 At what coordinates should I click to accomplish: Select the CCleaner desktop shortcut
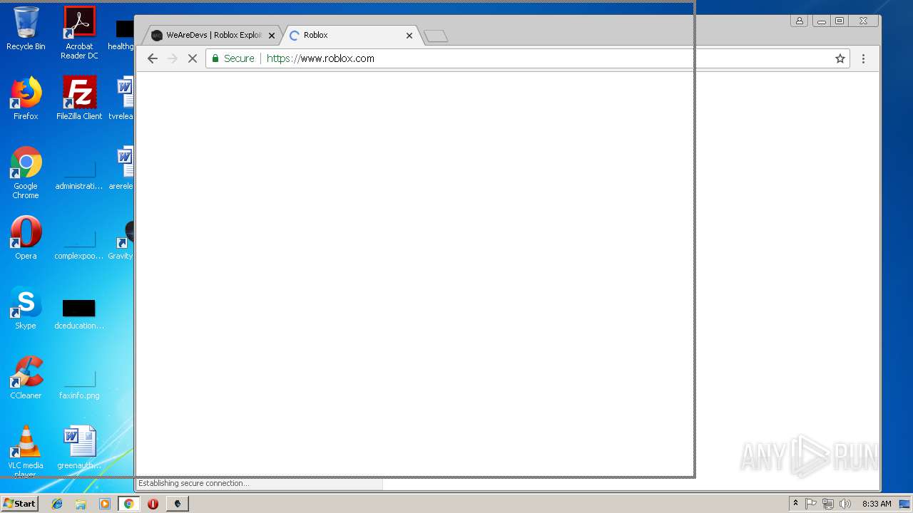26,378
